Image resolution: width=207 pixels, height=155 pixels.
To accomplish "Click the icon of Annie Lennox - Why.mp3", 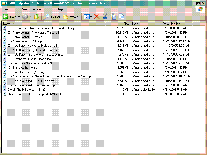I will coord(5,37).
